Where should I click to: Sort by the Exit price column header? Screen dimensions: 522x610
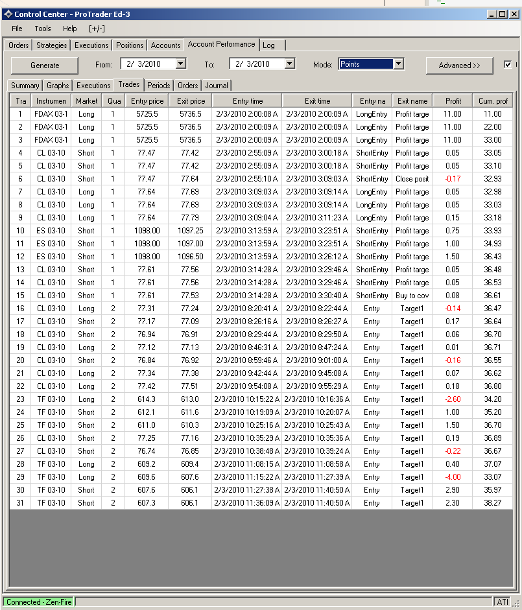[191, 101]
